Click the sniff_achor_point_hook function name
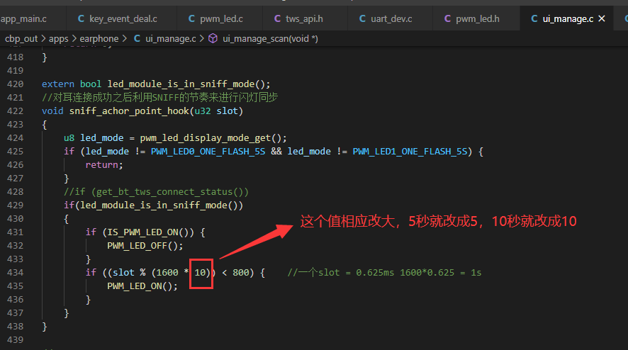Screen dimensions: 628x350 130,111
